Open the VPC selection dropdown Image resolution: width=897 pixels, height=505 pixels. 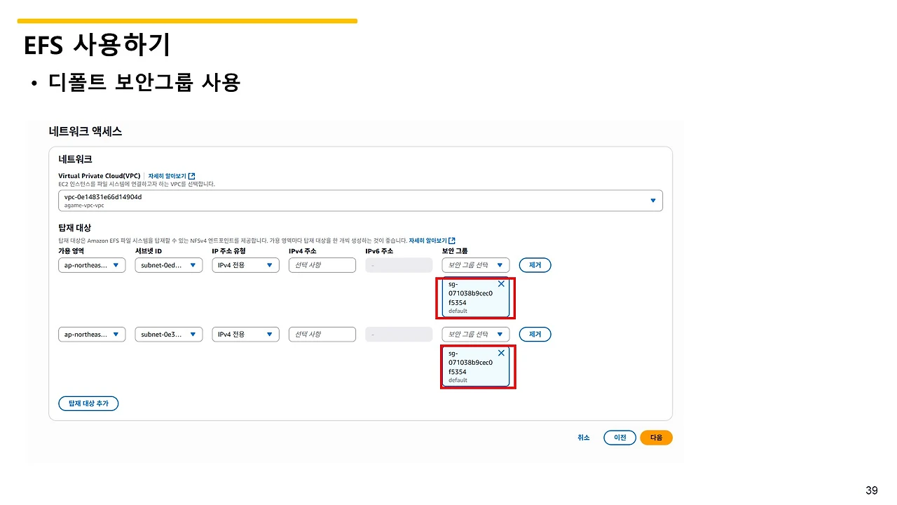coord(360,201)
